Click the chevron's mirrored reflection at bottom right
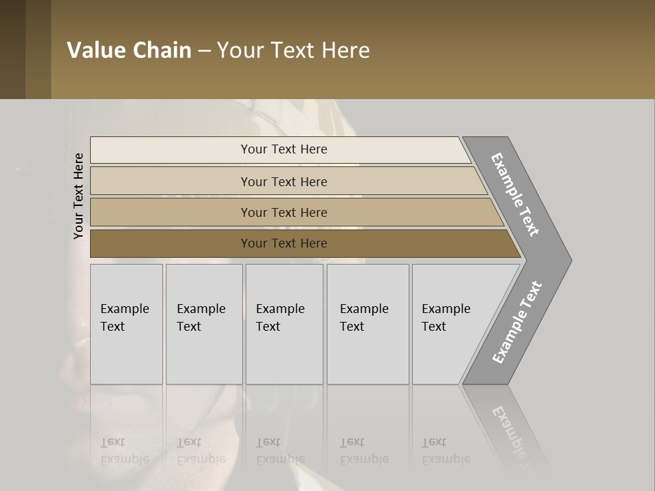Viewport: 655px width, 491px height. [513, 430]
